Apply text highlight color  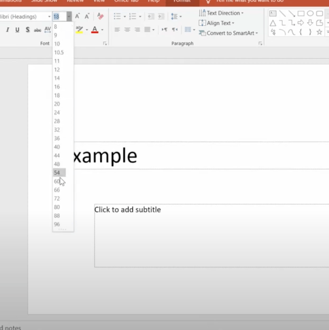pyautogui.click(x=79, y=30)
